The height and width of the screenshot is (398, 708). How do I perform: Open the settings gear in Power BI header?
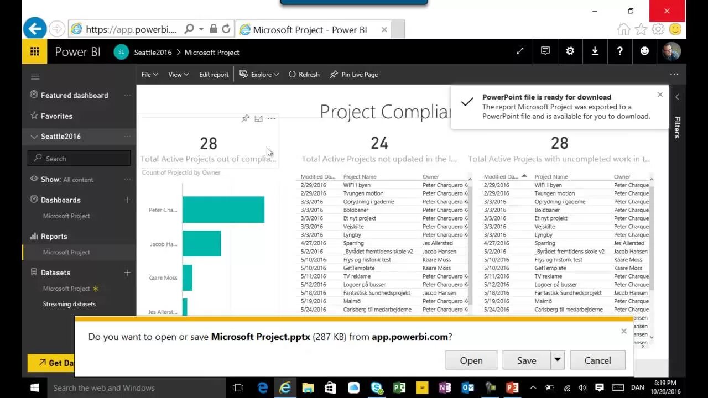click(x=570, y=51)
